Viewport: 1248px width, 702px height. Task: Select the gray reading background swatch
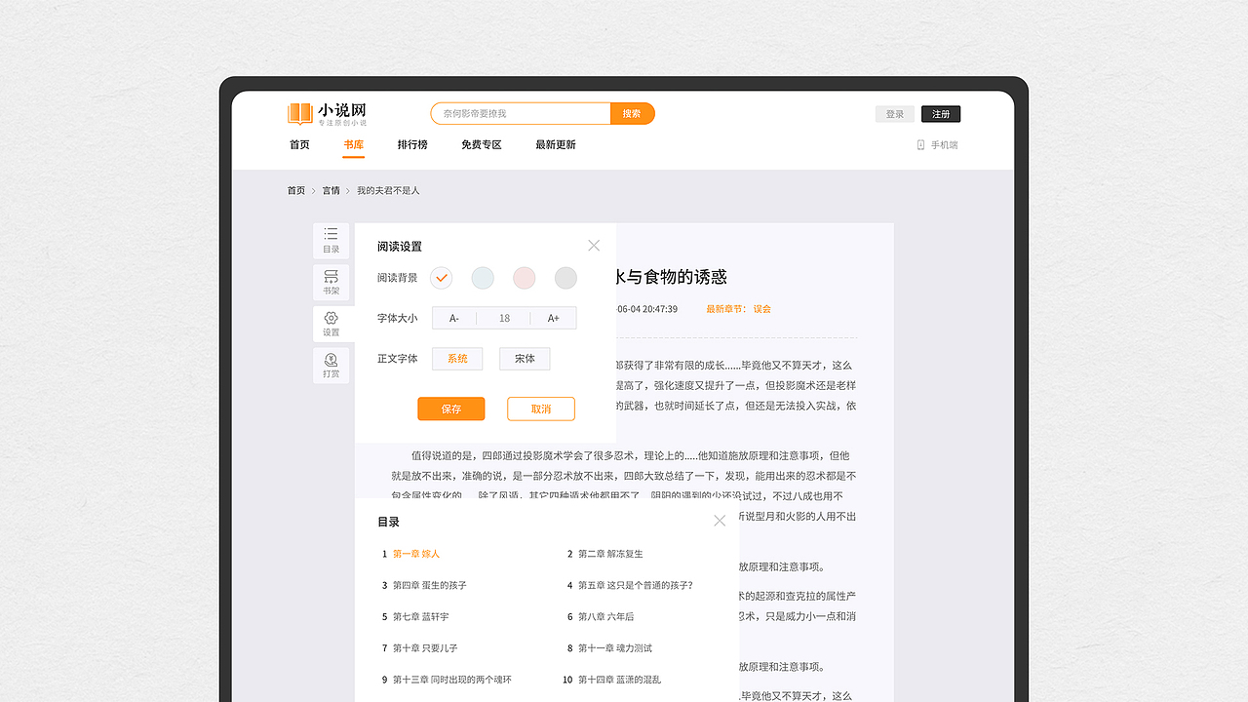point(565,278)
